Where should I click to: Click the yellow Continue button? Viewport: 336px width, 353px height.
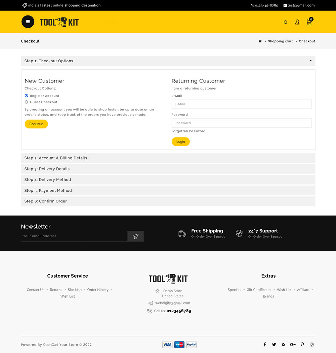pyautogui.click(x=36, y=124)
